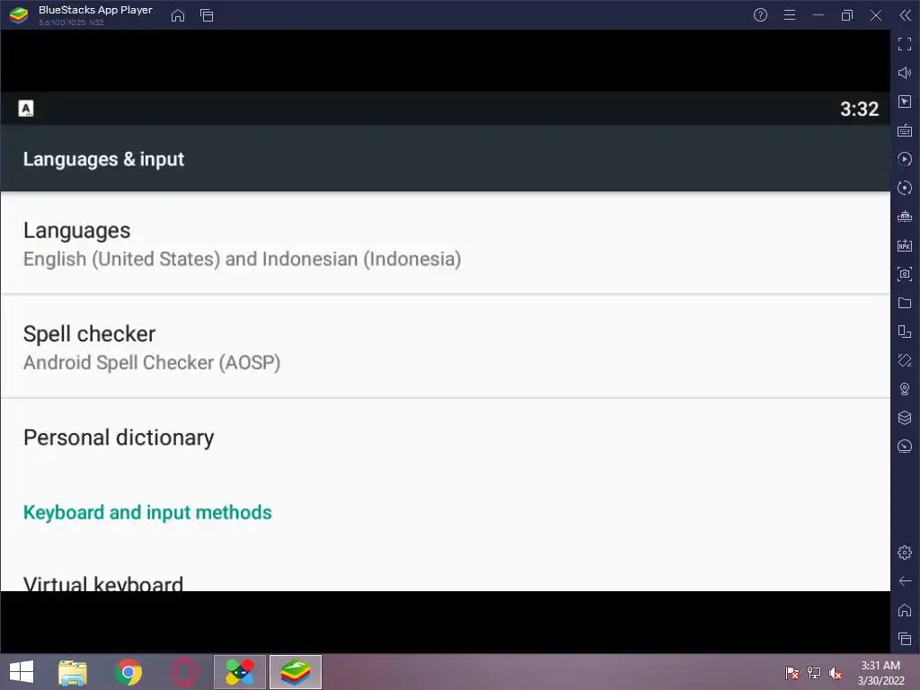Click the sync operations circular icon
Viewport: 920px width, 690px height.
[905, 188]
